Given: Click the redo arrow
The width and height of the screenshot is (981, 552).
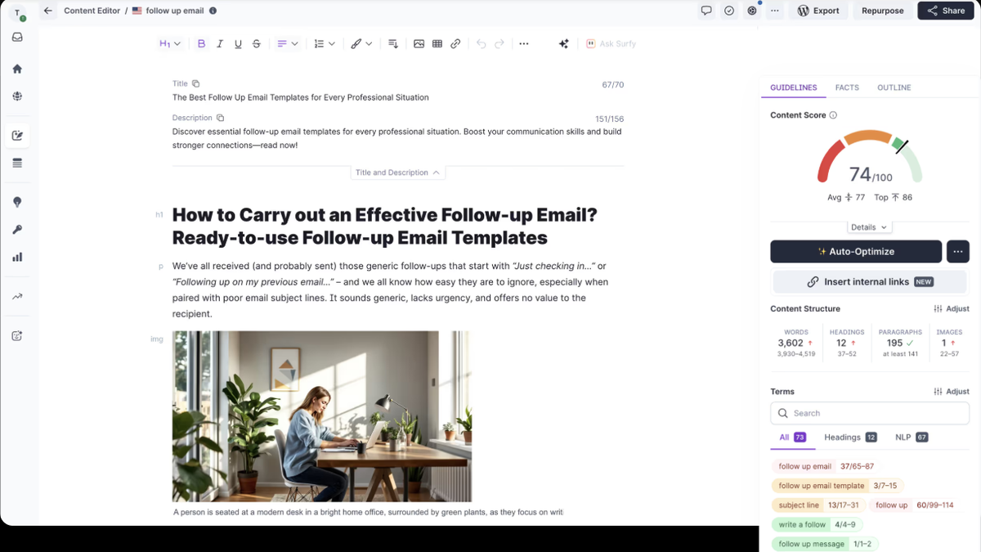Looking at the screenshot, I should point(499,43).
